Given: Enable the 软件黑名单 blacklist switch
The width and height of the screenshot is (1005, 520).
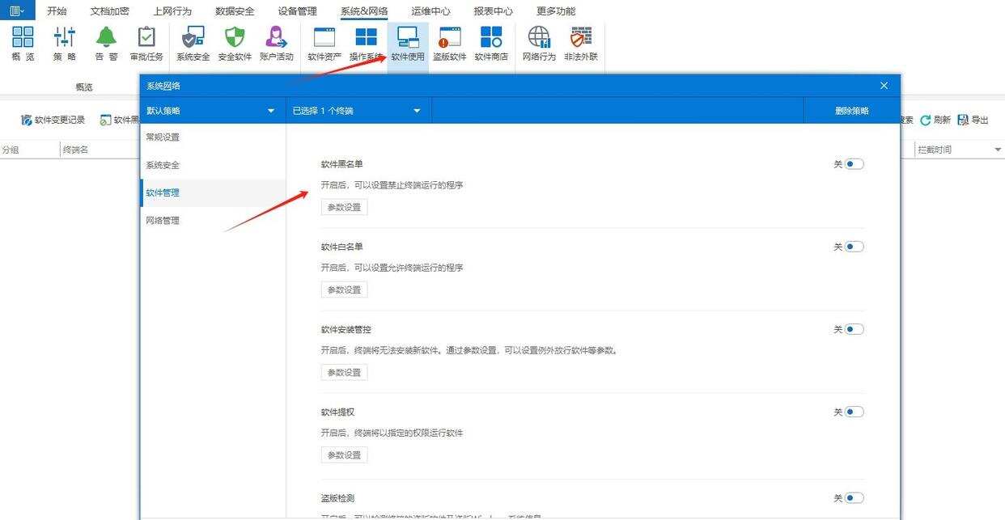Looking at the screenshot, I should coord(850,163).
